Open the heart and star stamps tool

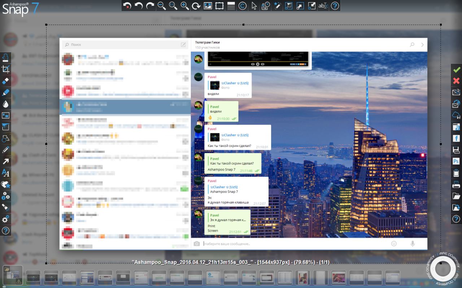[6, 185]
